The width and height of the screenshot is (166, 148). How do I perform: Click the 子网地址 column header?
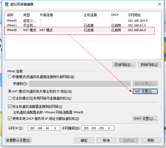pos(140,15)
